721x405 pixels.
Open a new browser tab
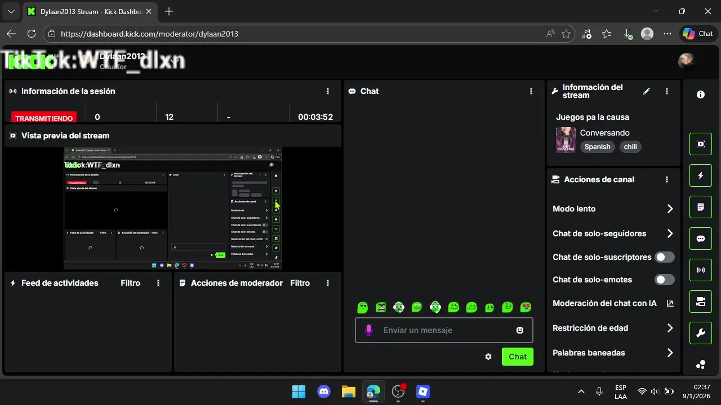[x=169, y=11]
